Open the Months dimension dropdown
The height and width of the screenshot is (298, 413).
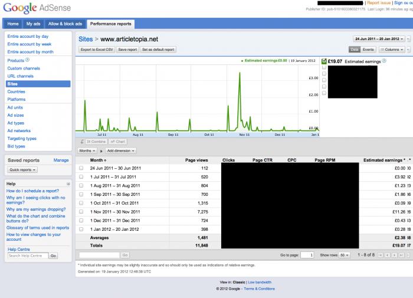pos(87,150)
